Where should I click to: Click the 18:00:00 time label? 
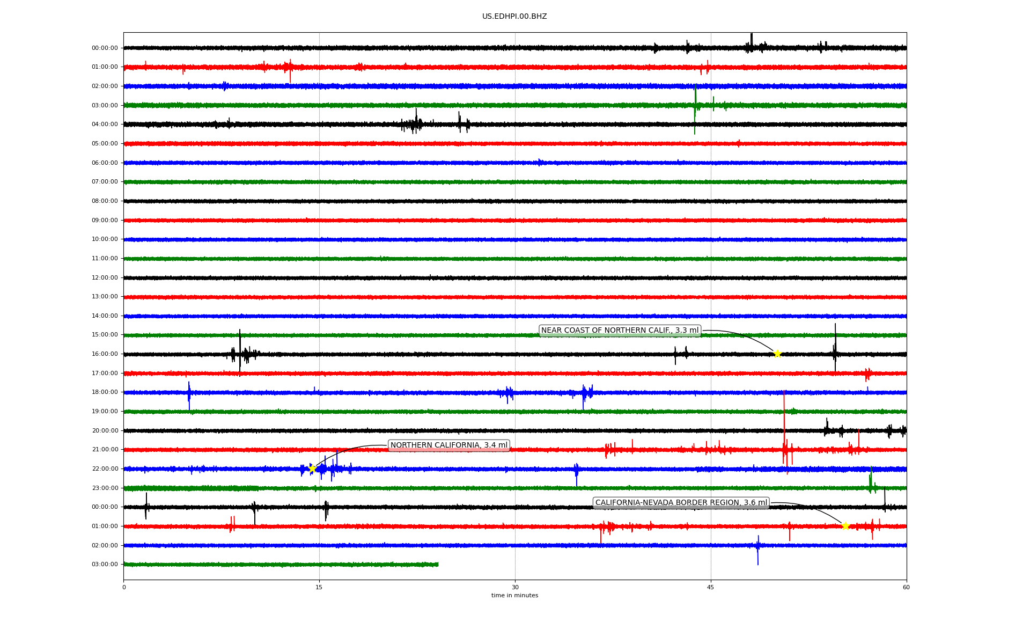coord(105,392)
